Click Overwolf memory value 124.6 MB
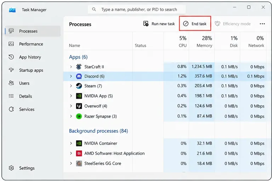Screen dimensions: 272x181 (203, 106)
